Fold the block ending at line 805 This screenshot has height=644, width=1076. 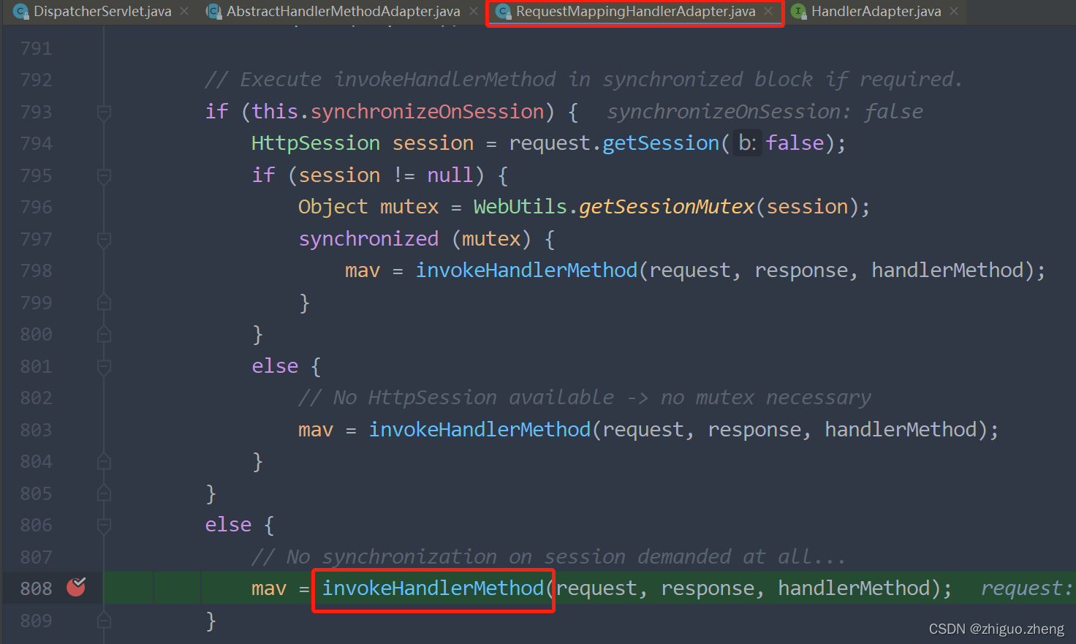pos(104,493)
